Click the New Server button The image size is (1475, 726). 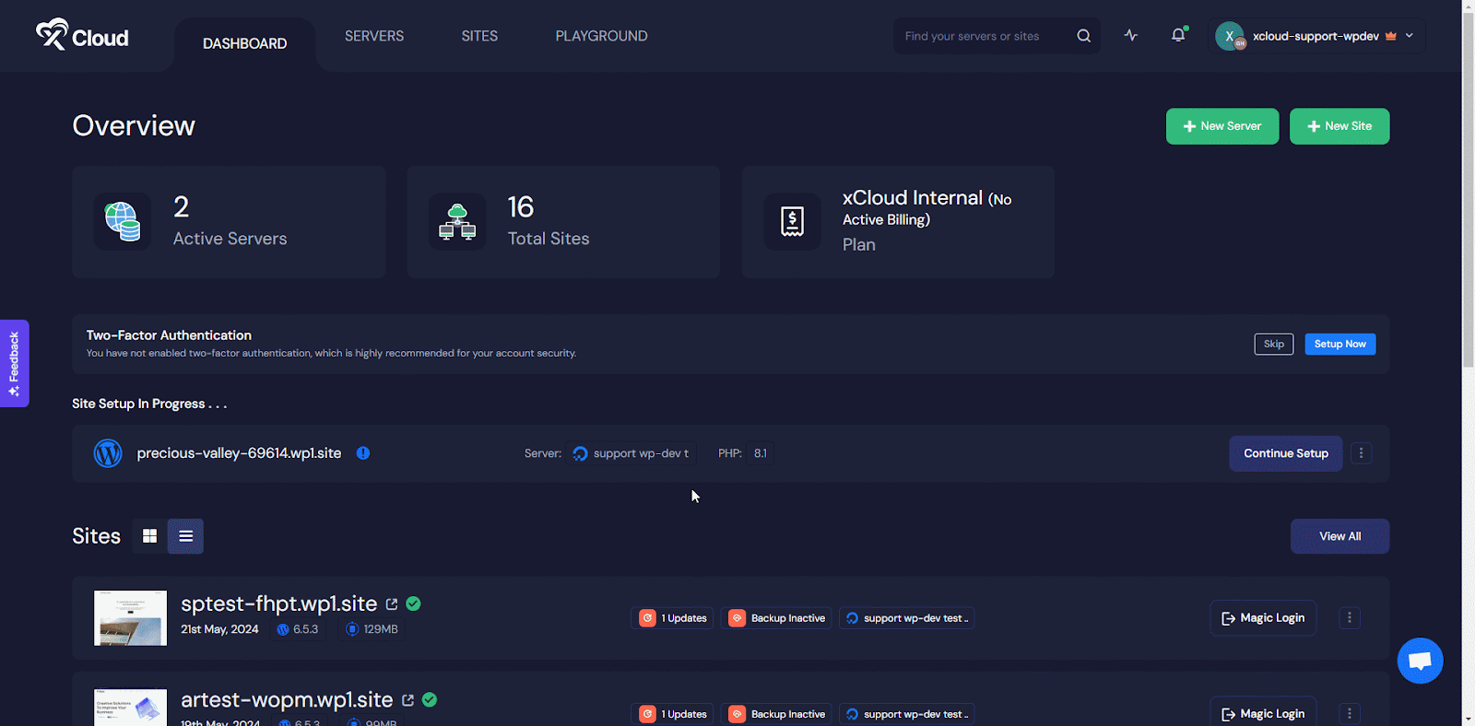tap(1221, 126)
